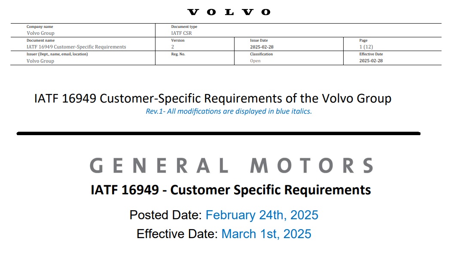Click the Reg. No. field label
Screen dimensions: 451x263
point(178,54)
